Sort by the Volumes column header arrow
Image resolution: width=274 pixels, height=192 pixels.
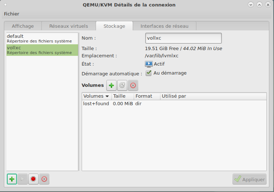[107, 96]
